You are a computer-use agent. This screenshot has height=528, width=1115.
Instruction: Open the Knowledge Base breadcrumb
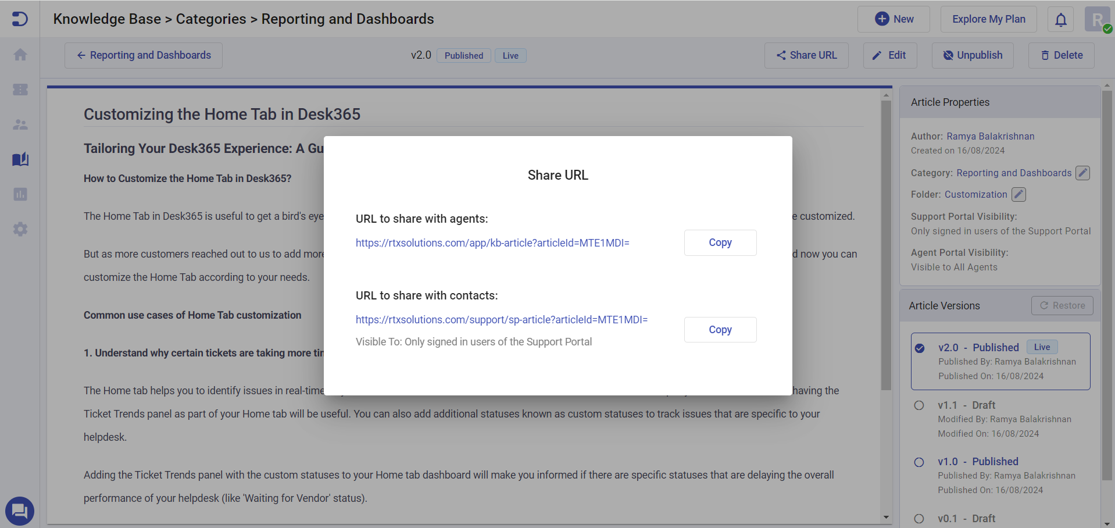pyautogui.click(x=106, y=19)
